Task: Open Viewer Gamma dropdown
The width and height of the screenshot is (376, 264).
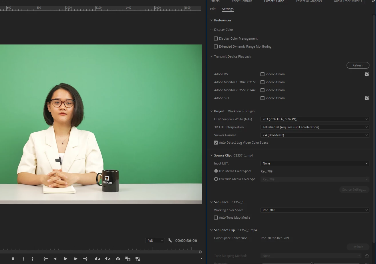Action: (x=315, y=135)
